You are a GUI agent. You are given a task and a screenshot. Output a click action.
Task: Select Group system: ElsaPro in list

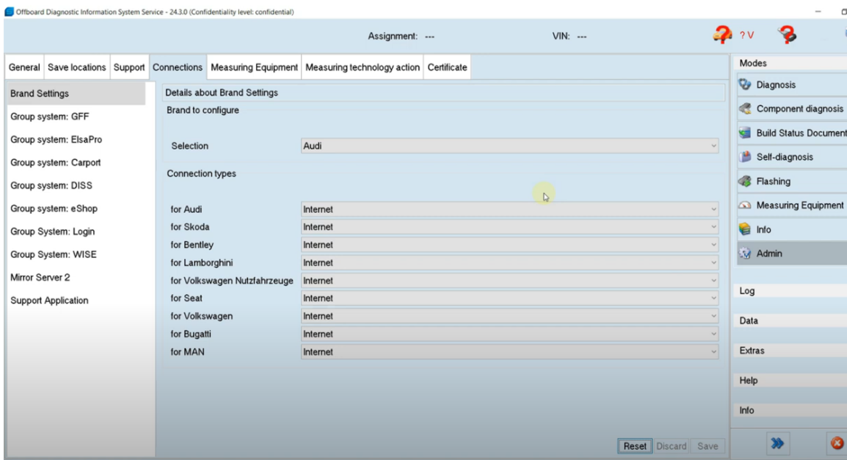pyautogui.click(x=56, y=139)
